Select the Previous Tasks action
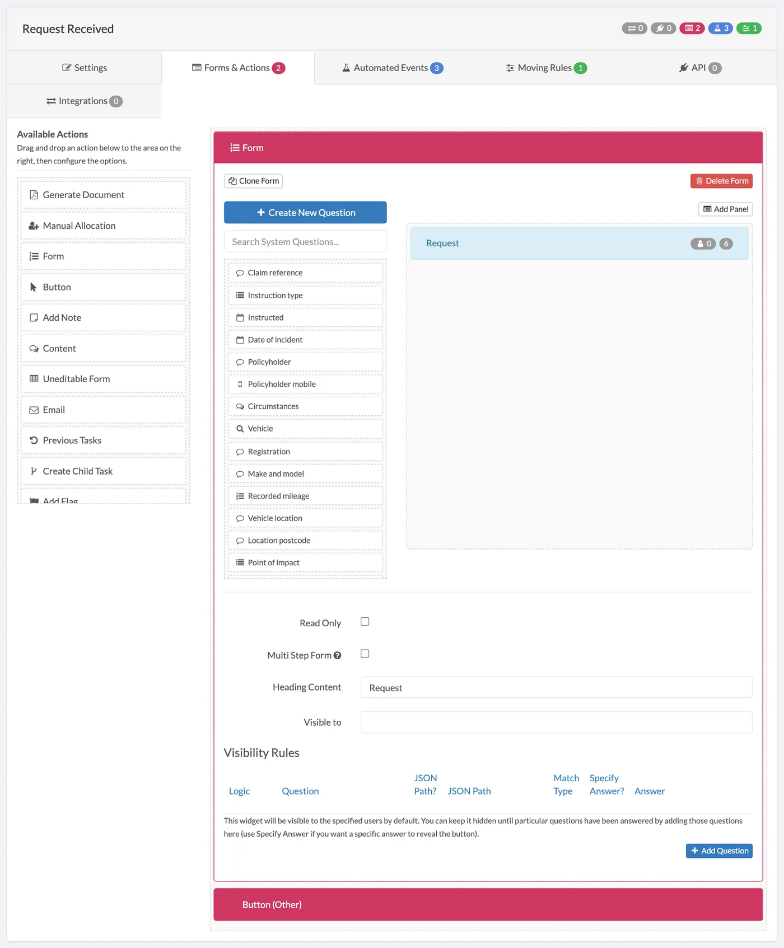784x948 pixels. pos(104,440)
